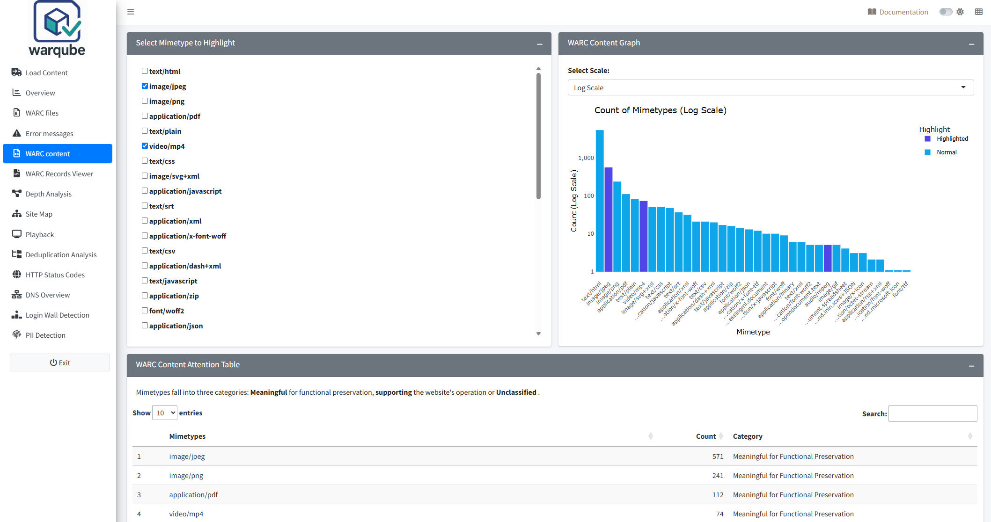
Task: Click the Deduplication Analysis icon
Action: click(x=17, y=254)
